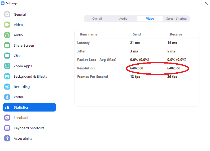Switch to the Audio statistics tab
Image resolution: width=210 pixels, height=151 pixels.
(x=123, y=19)
